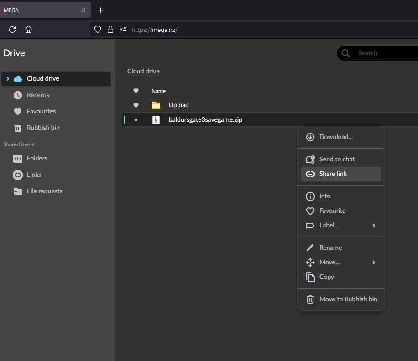Choose Move to Rubbish bin menu entry
Screen dimensions: 418x361
(x=348, y=299)
